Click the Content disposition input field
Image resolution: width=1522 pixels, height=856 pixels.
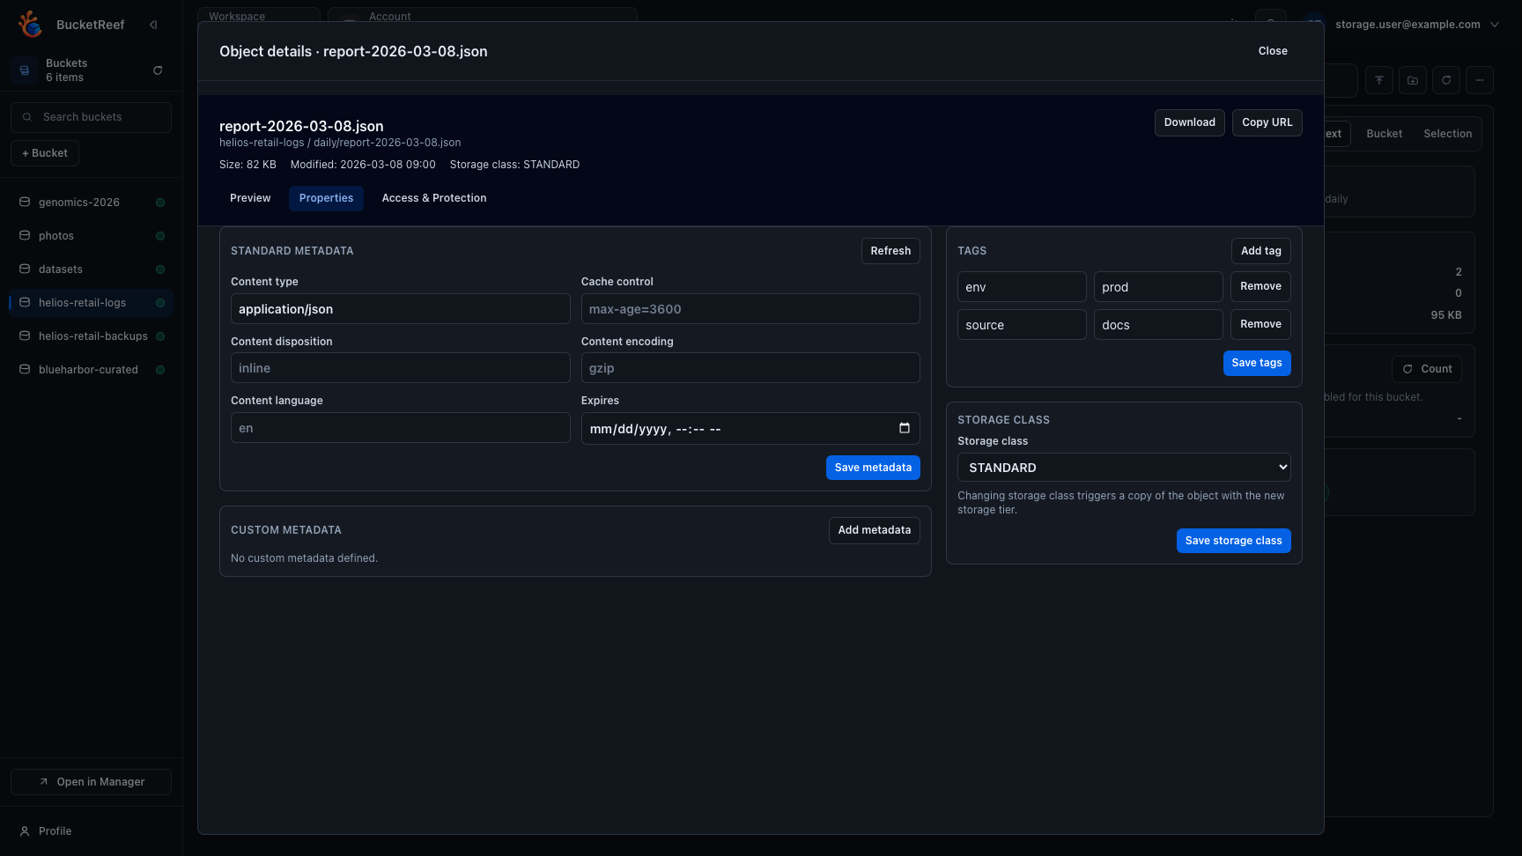pyautogui.click(x=400, y=368)
